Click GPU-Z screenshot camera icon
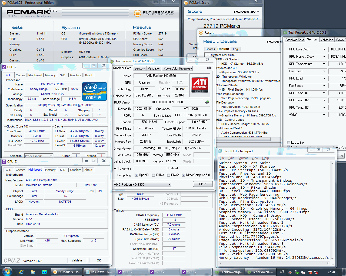The height and width of the screenshot is (276, 346). tap(209, 68)
